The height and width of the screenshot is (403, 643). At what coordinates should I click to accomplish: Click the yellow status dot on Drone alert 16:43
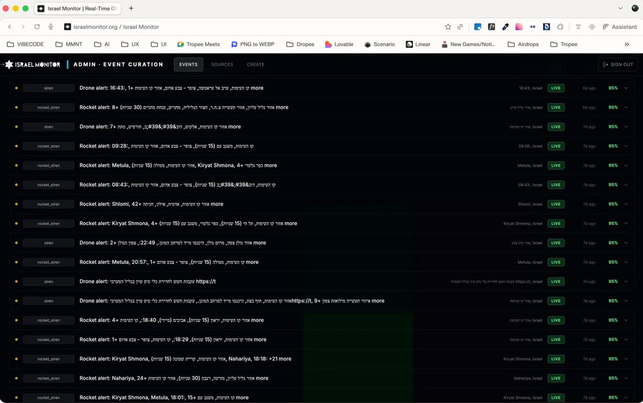point(16,88)
